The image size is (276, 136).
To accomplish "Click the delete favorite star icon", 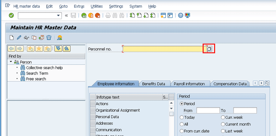I will coord(47,49).
